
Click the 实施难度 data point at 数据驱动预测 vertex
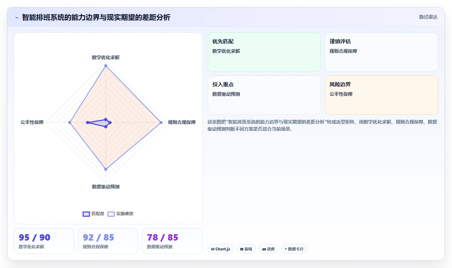[106, 169]
